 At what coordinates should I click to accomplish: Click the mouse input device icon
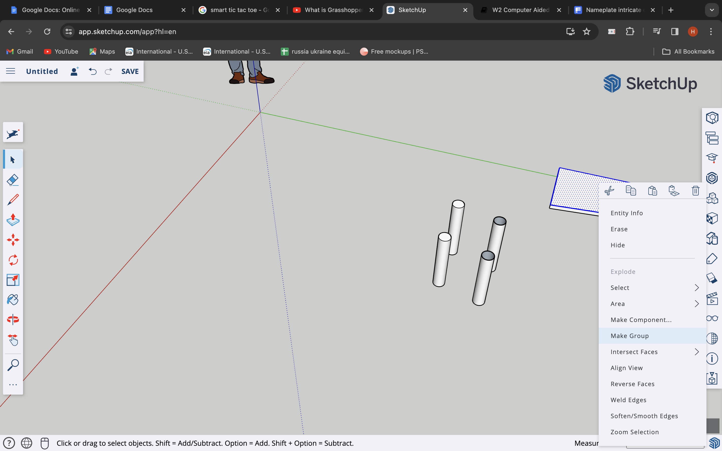click(x=45, y=443)
